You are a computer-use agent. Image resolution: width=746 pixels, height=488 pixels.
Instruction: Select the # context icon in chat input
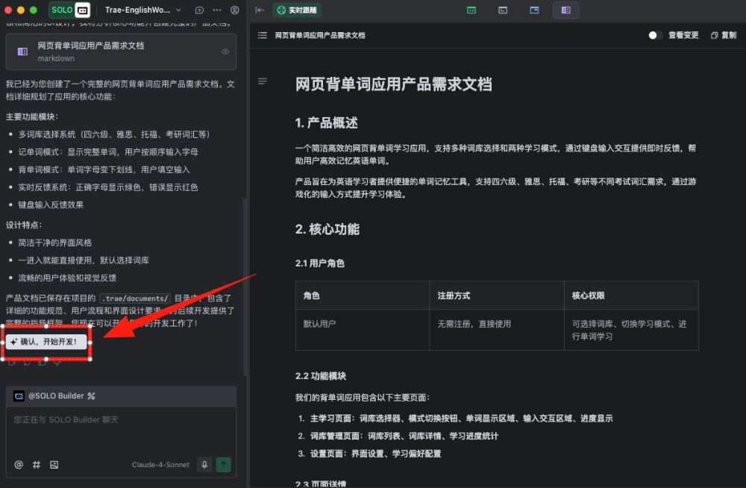(36, 464)
